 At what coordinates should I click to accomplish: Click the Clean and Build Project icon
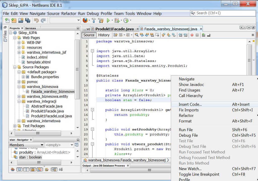point(101,20)
